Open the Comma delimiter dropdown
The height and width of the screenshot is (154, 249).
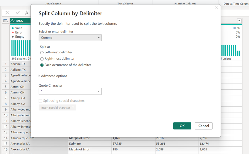70,38
